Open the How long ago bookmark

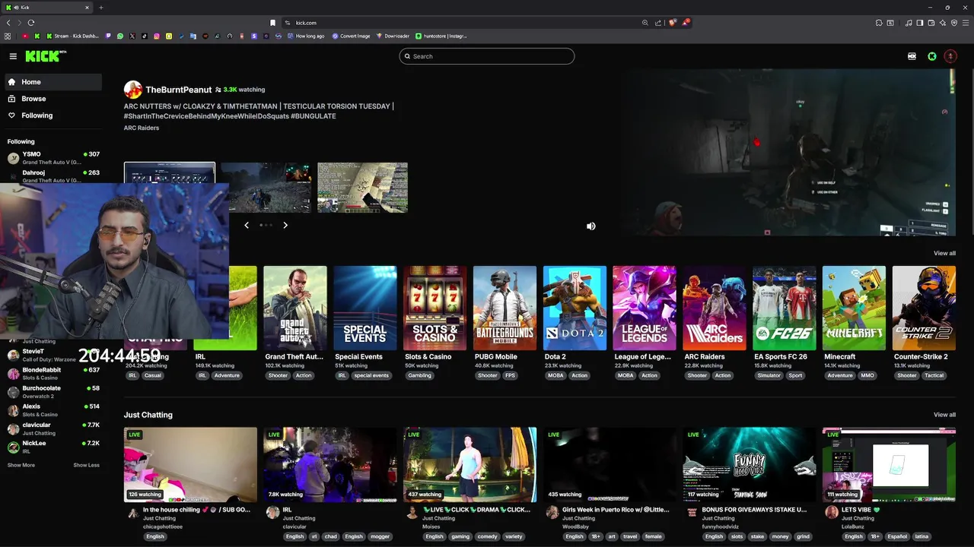[306, 36]
